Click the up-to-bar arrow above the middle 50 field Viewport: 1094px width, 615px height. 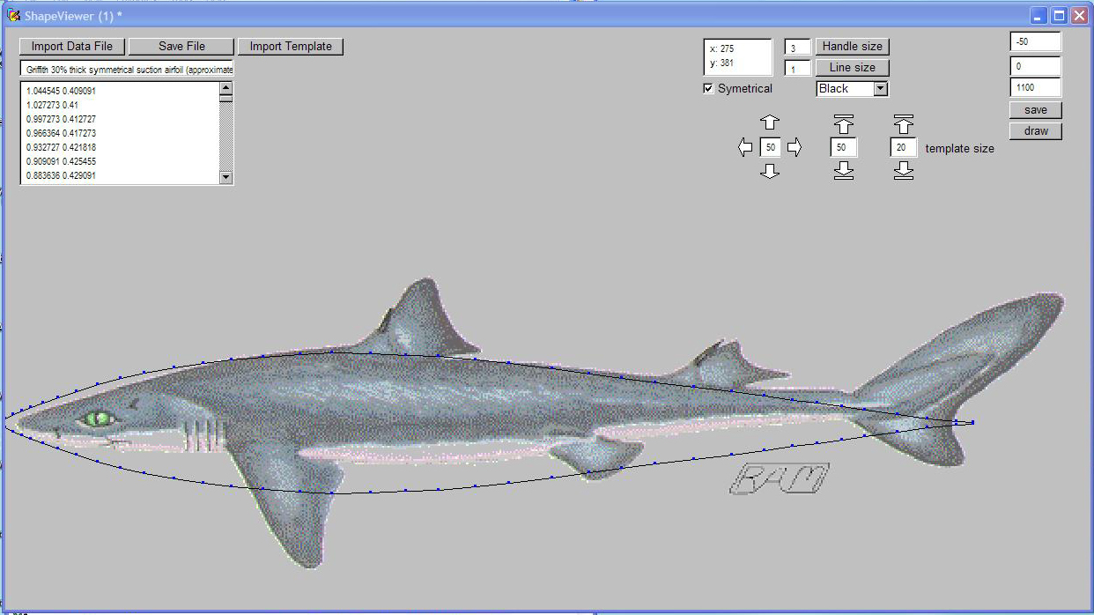coord(843,123)
